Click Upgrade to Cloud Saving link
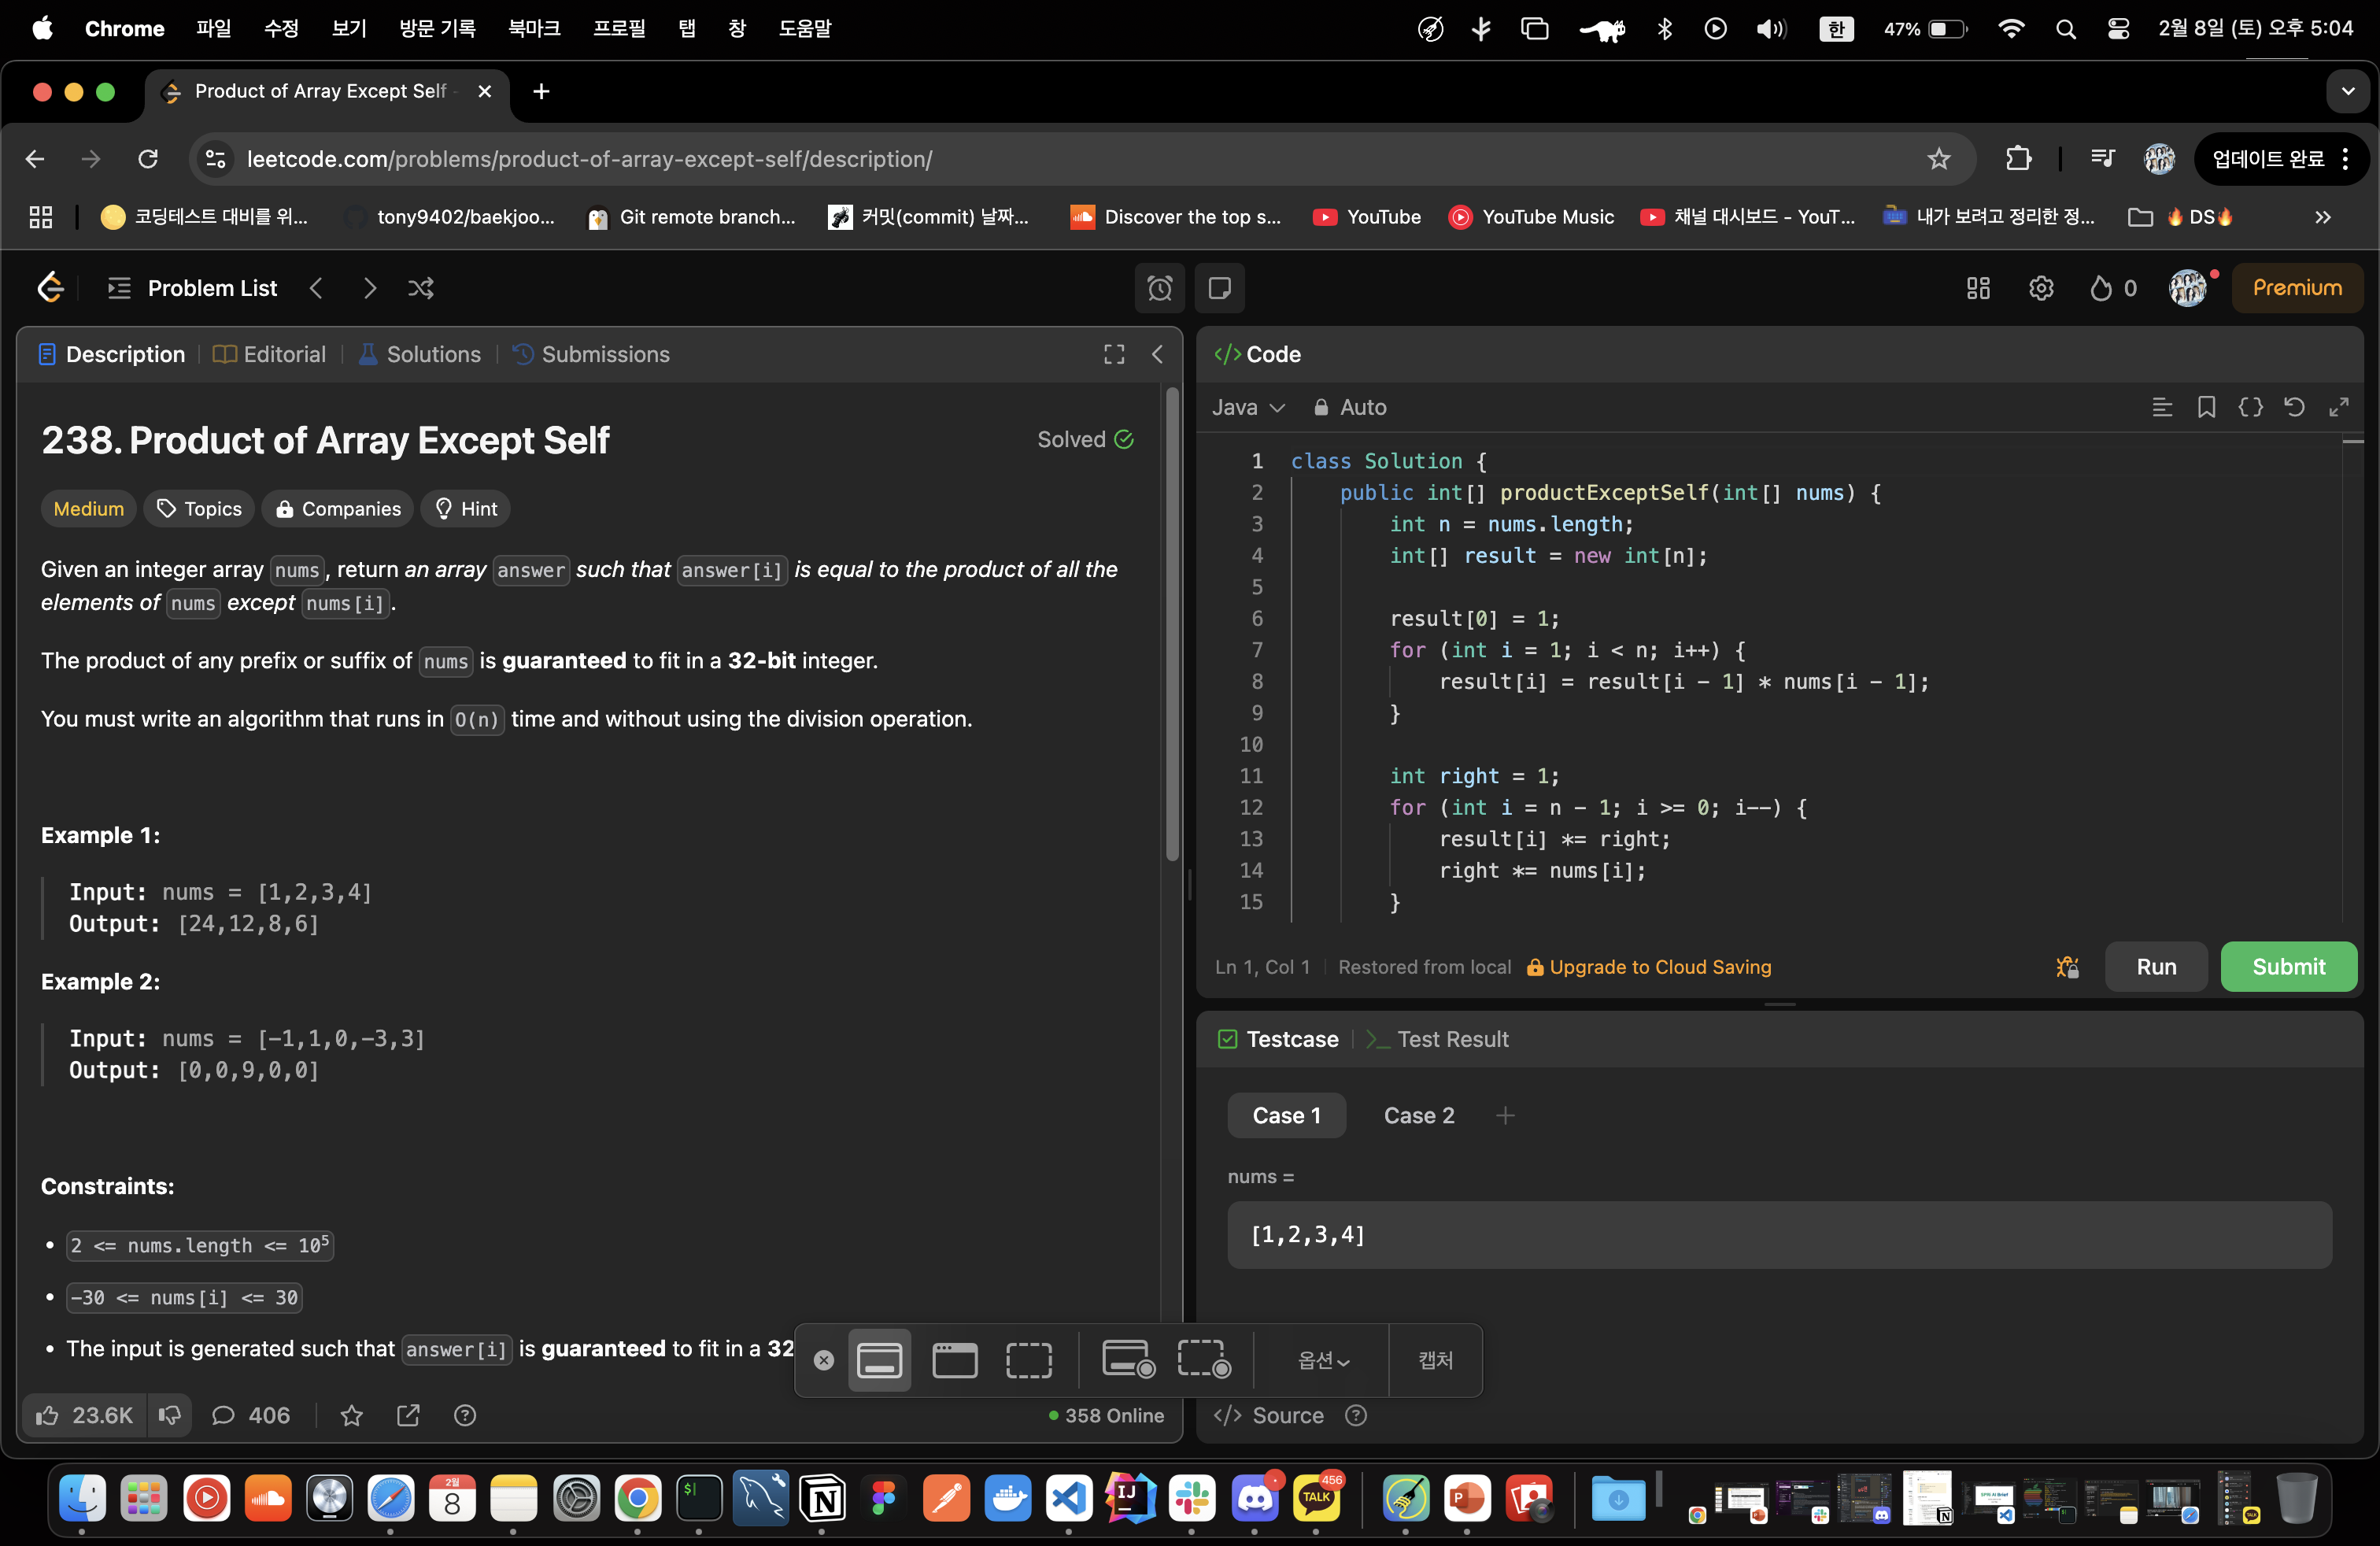Screen dimensions: 2380x1546 click(1649, 966)
